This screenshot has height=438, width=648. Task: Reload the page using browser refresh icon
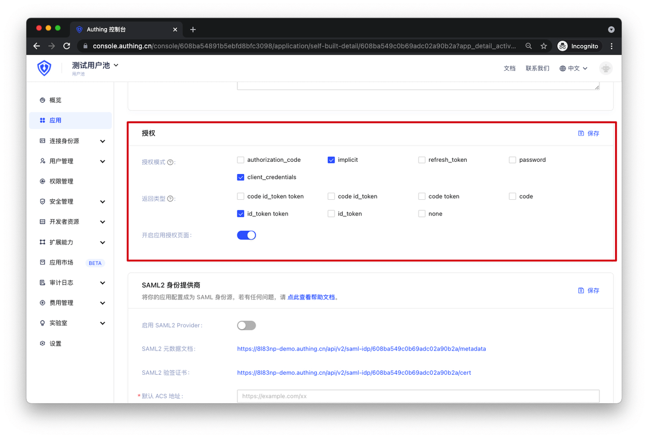click(67, 46)
